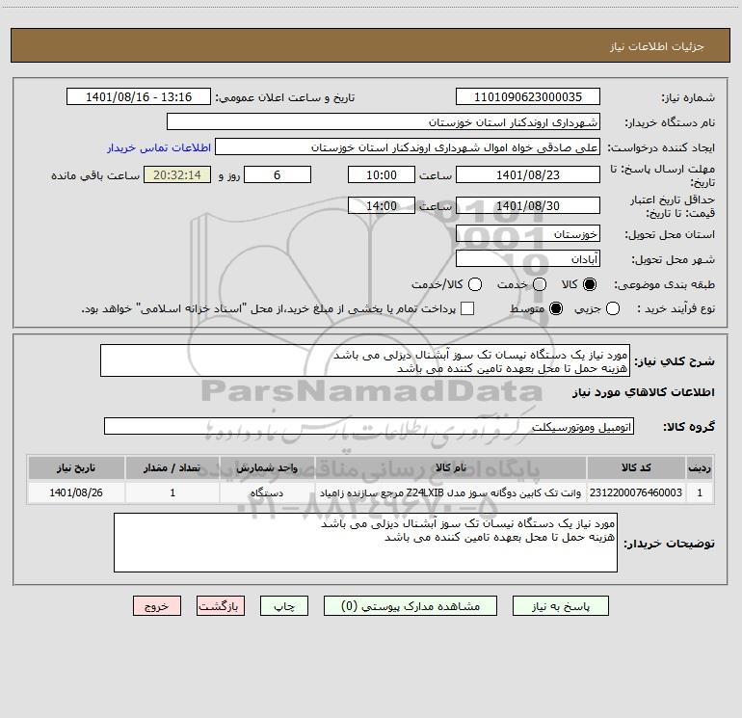742x718 pixels.
Task: Click the نام کالا column header
Action: (451, 468)
